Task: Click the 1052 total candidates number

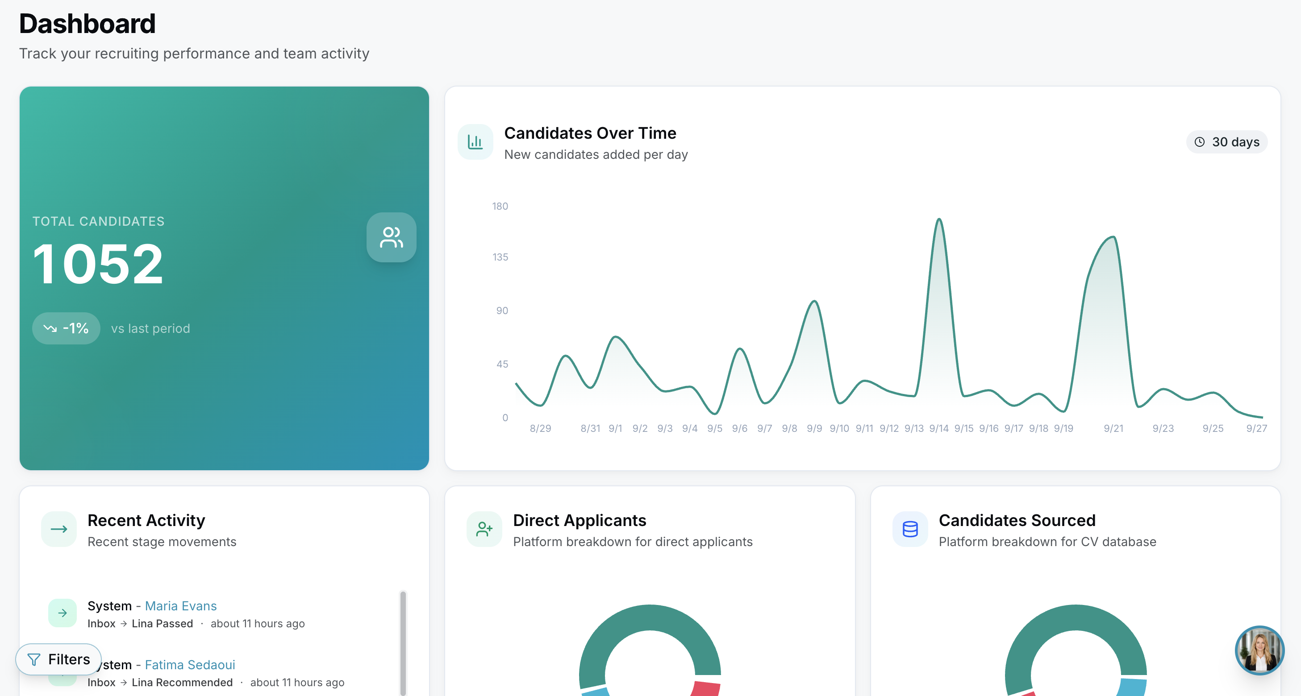Action: [98, 264]
